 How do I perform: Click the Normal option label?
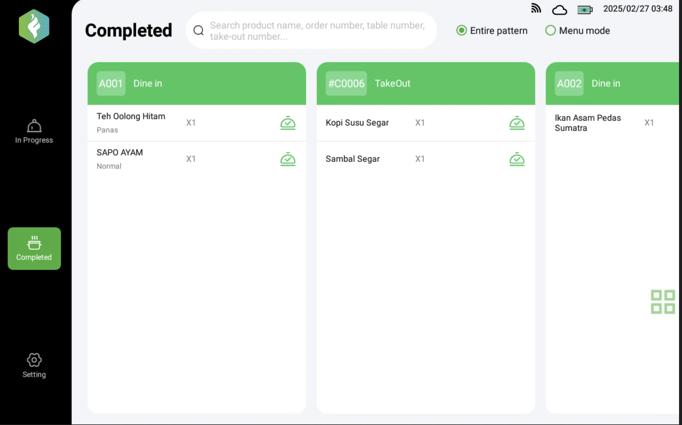(x=109, y=166)
